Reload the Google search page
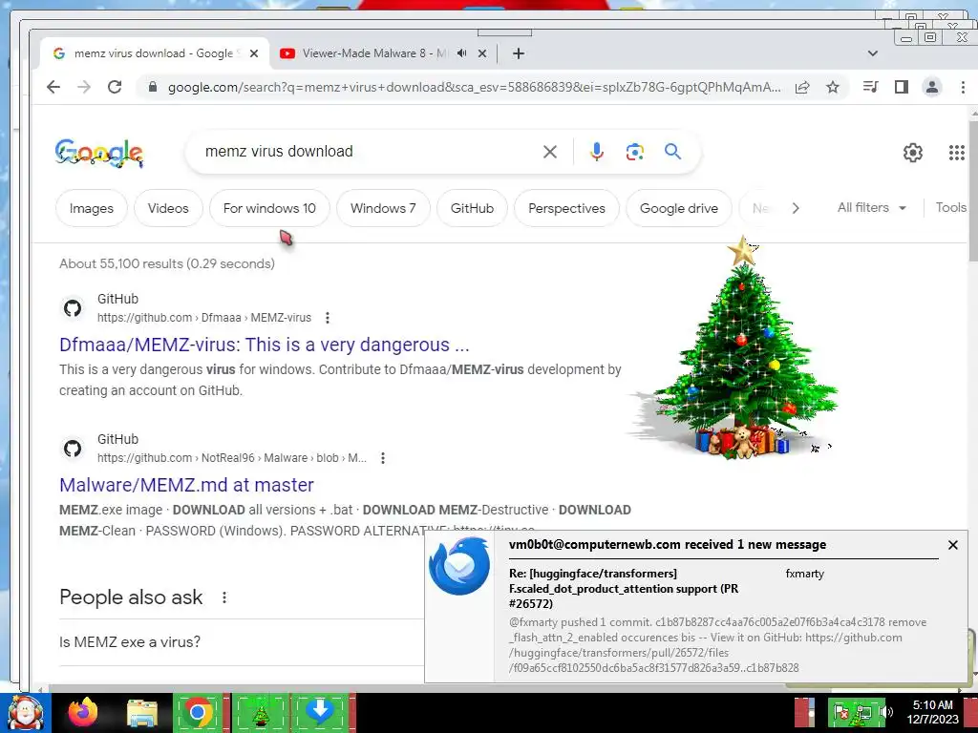 (115, 87)
